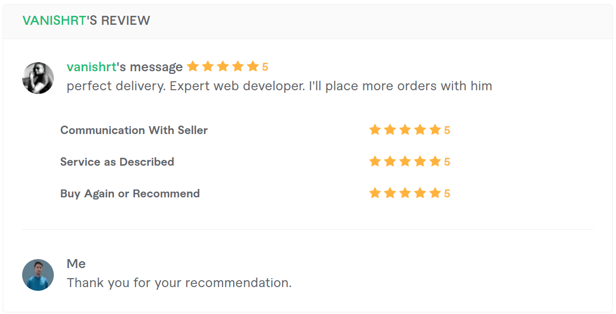This screenshot has height=314, width=616.
Task: Click the vanishrt link beside the message
Action: 91,67
